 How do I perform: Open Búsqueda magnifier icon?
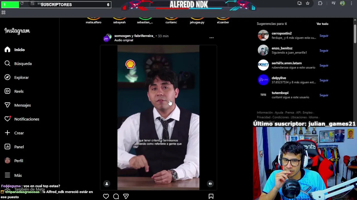pyautogui.click(x=8, y=63)
